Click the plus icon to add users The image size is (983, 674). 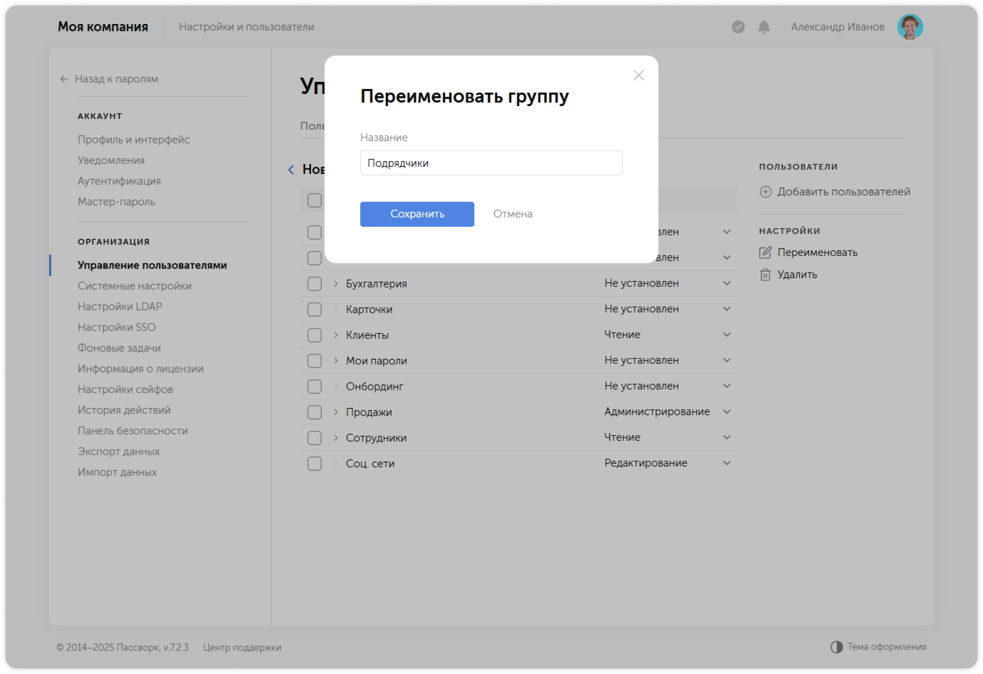[766, 192]
